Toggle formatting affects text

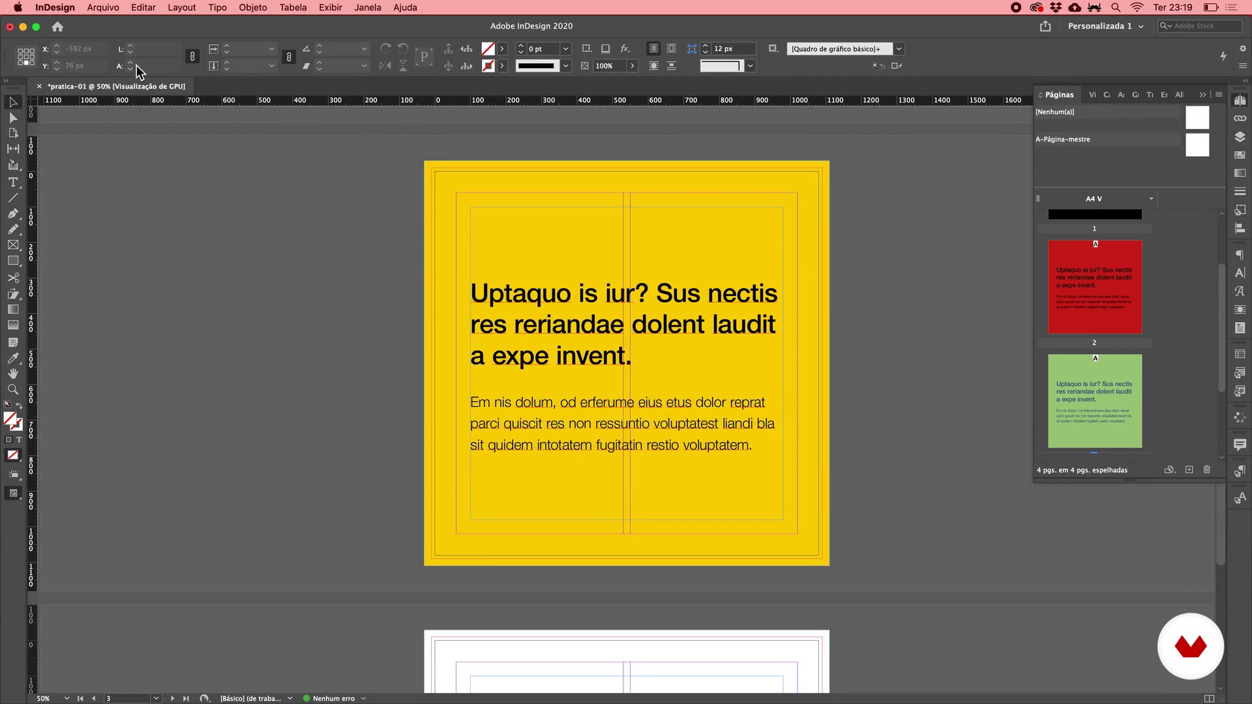point(19,440)
